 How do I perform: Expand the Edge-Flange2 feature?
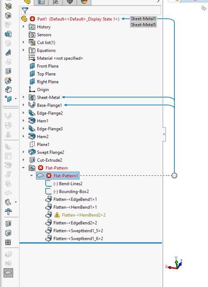point(24,113)
